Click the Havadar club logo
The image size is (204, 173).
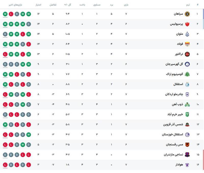click(x=187, y=165)
